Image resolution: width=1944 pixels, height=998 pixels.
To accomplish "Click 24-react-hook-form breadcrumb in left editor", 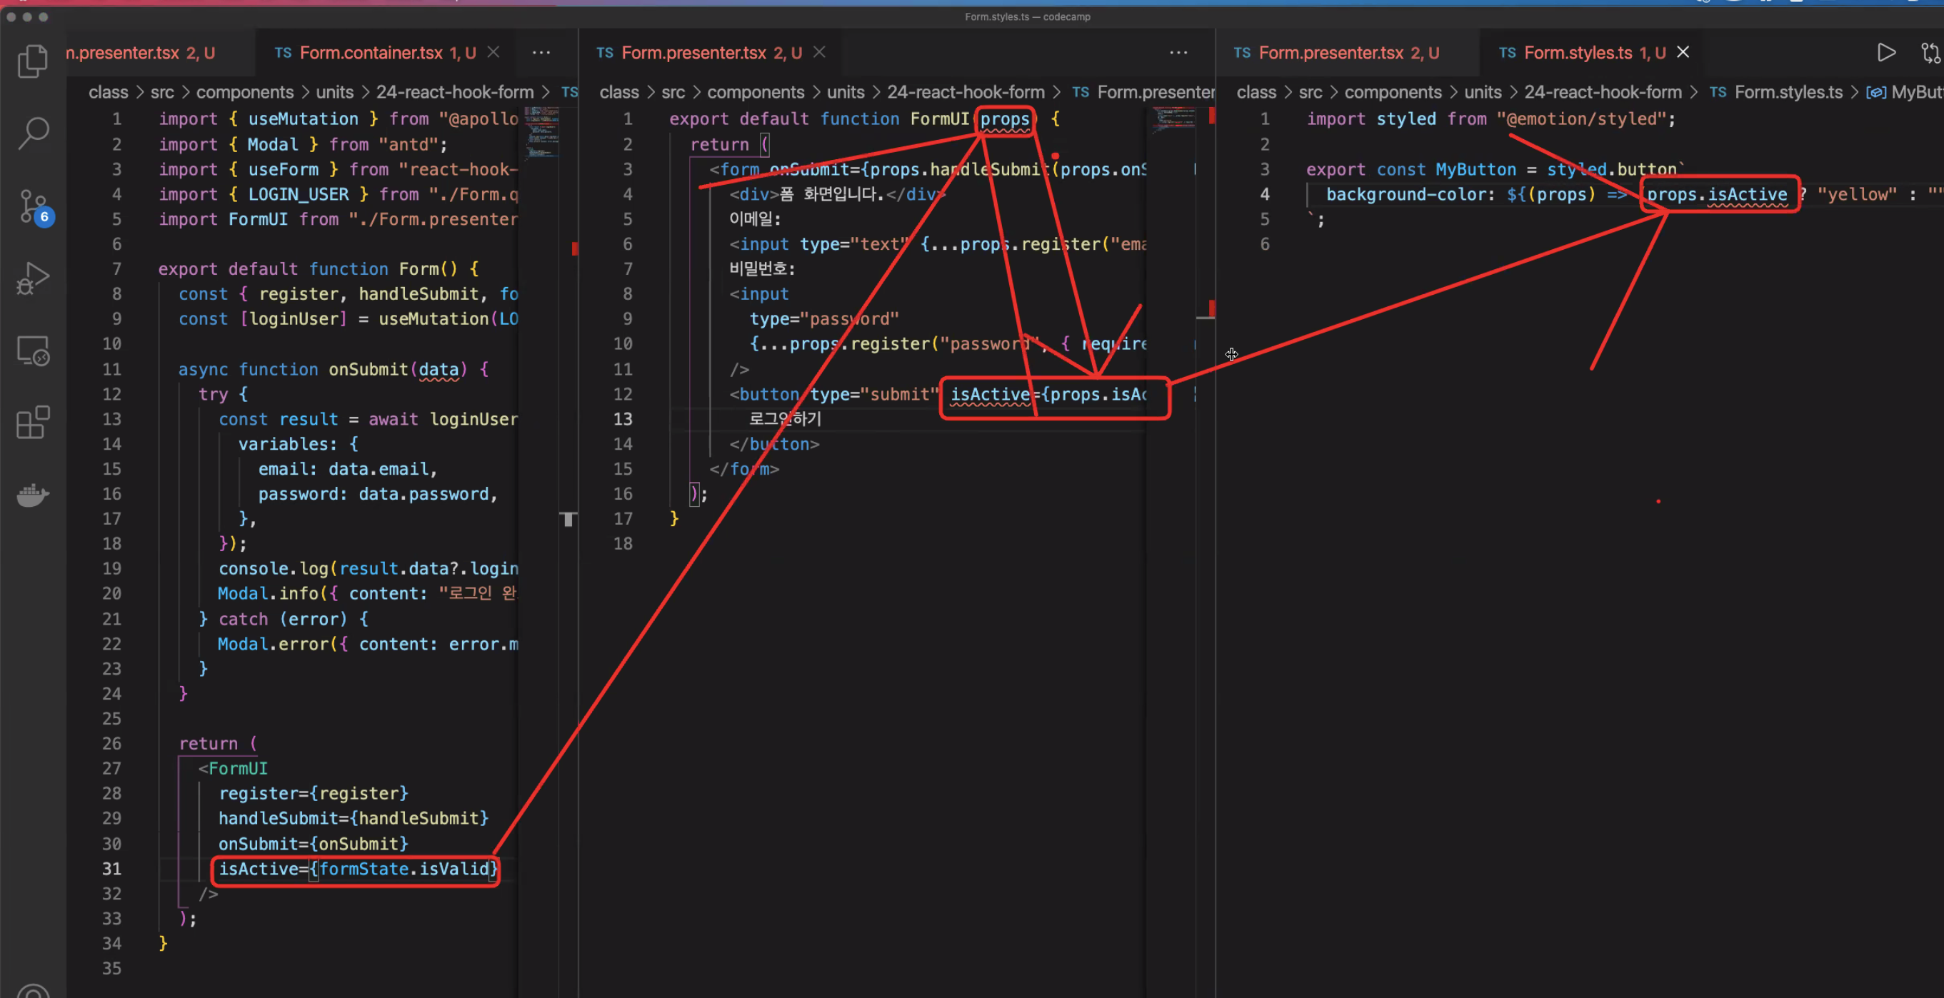I will coord(454,92).
